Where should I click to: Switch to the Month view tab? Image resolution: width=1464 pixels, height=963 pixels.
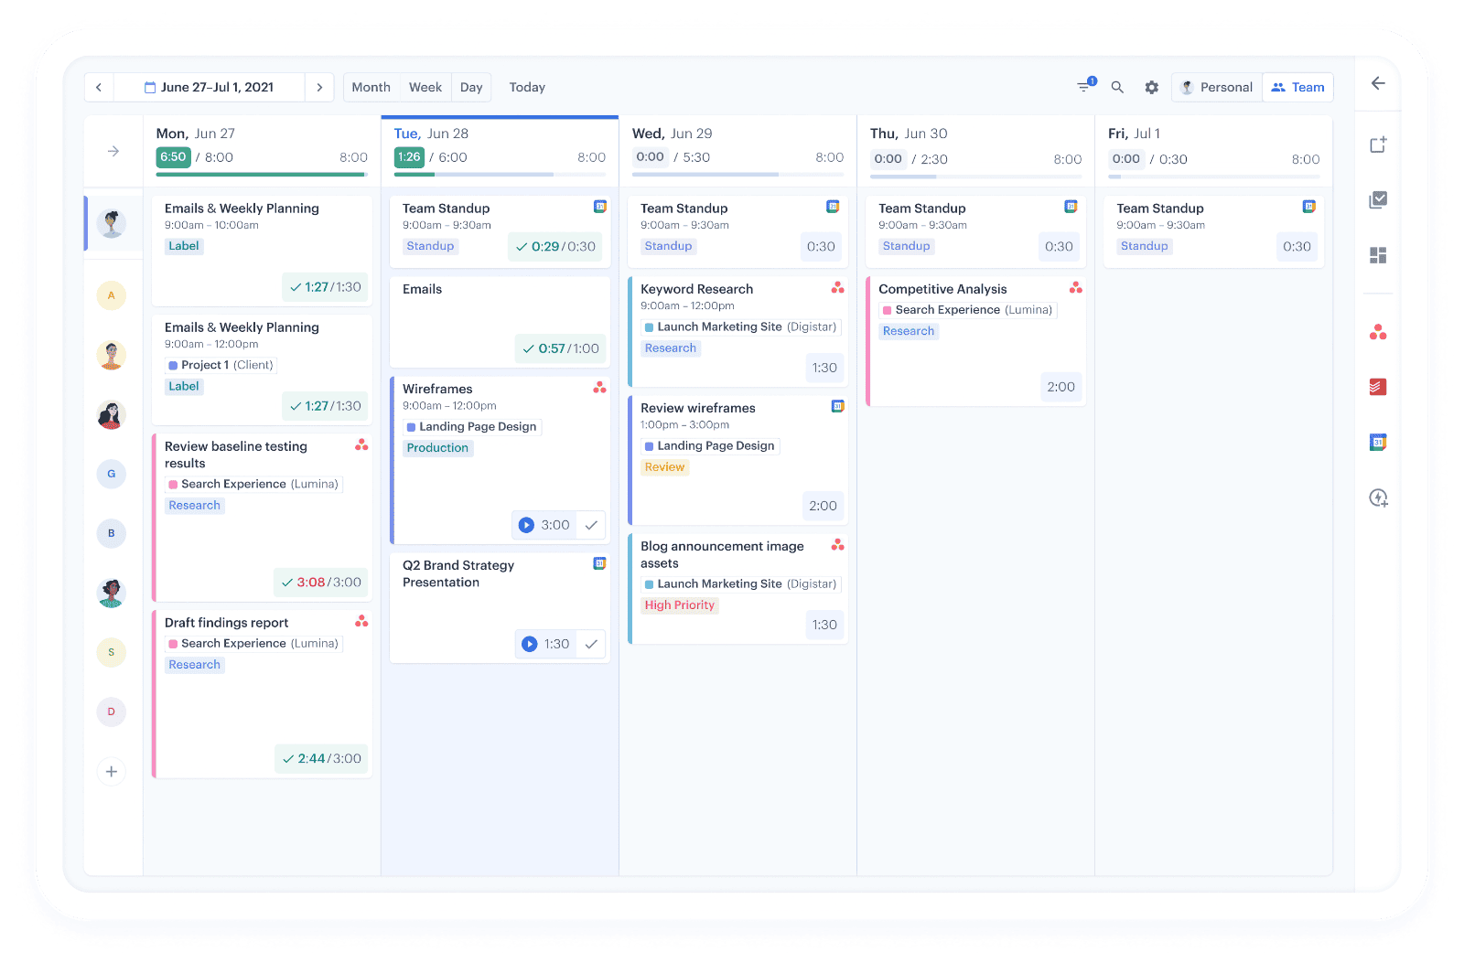pos(371,87)
